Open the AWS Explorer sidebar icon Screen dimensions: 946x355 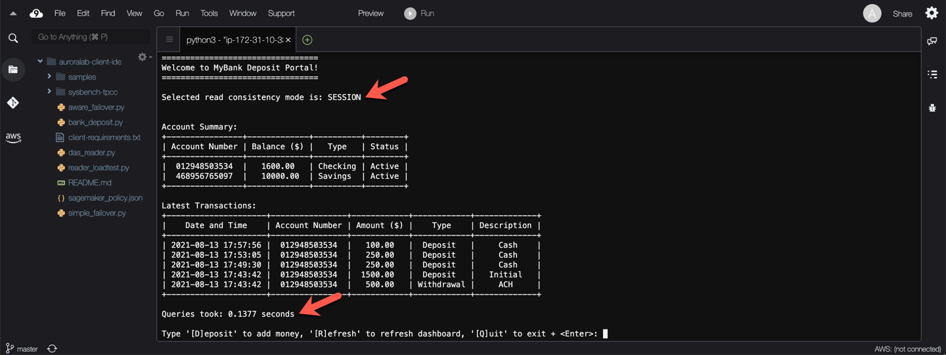[x=13, y=137]
